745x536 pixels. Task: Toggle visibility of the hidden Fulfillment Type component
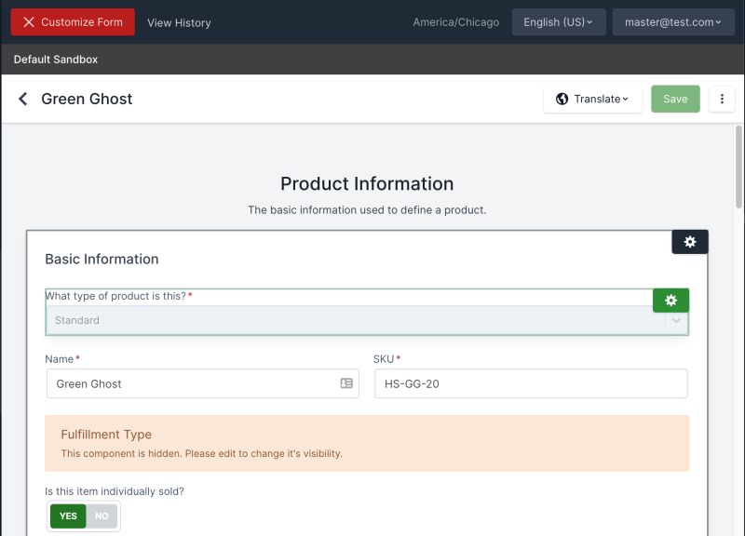tap(368, 444)
